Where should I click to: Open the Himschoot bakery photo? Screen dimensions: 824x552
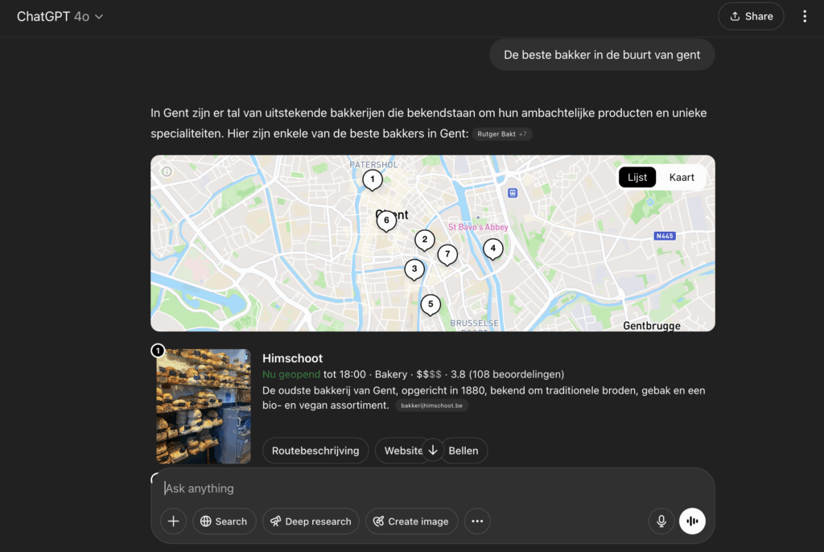click(204, 406)
